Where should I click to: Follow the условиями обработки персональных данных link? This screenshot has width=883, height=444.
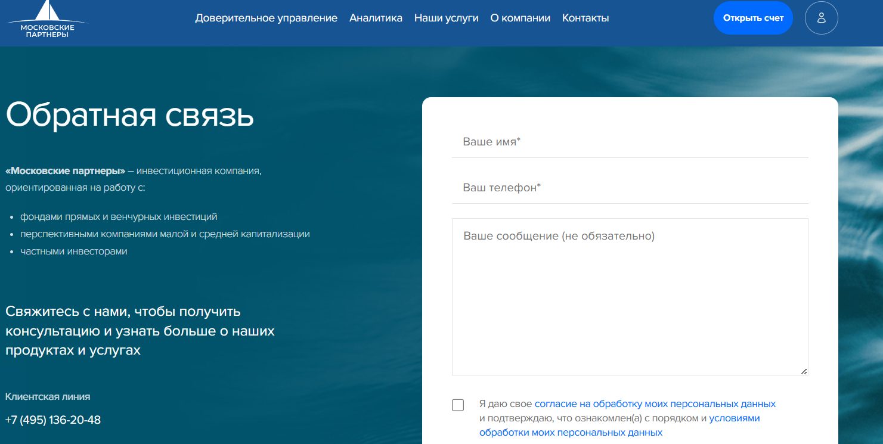click(x=734, y=418)
